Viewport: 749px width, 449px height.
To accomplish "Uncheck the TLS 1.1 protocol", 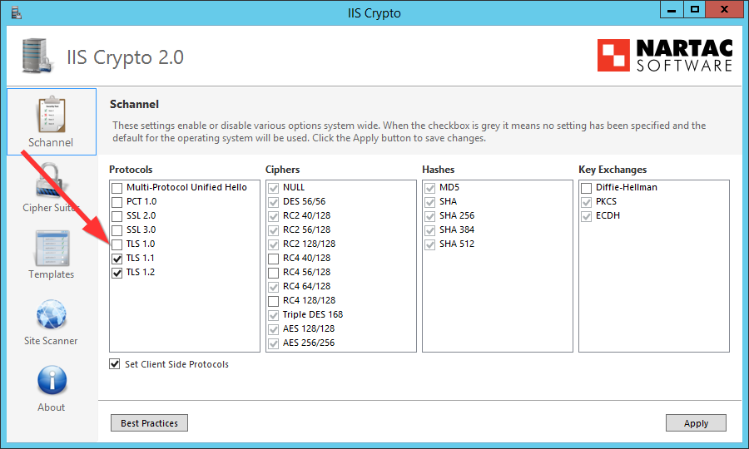I will [x=117, y=259].
